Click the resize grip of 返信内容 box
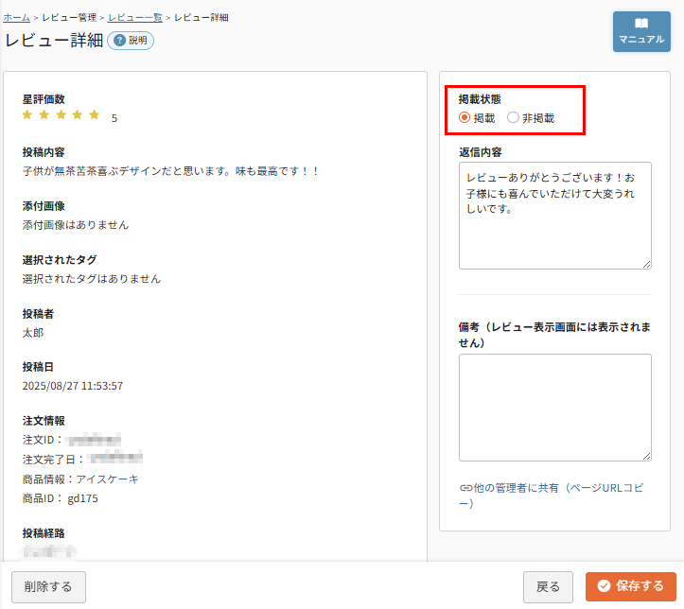 646,264
